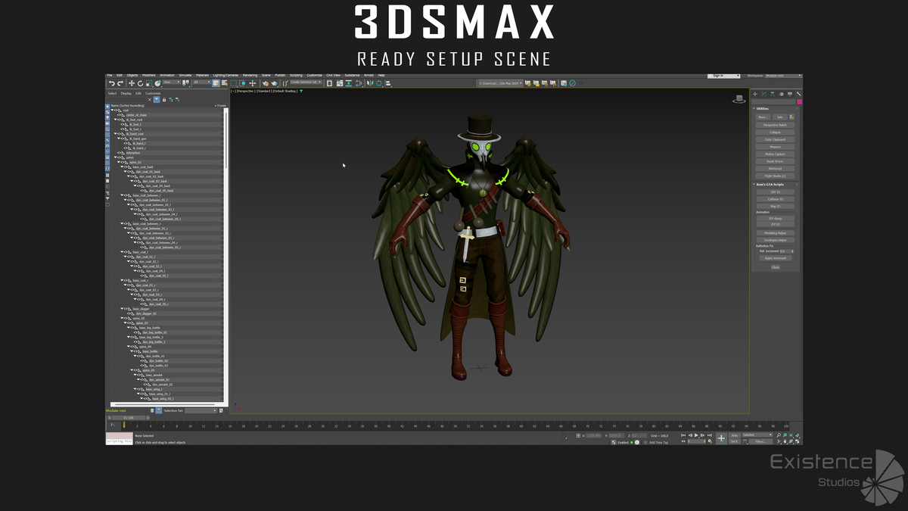
Task: Toggle visibility of the pelvis node
Action: point(119,157)
